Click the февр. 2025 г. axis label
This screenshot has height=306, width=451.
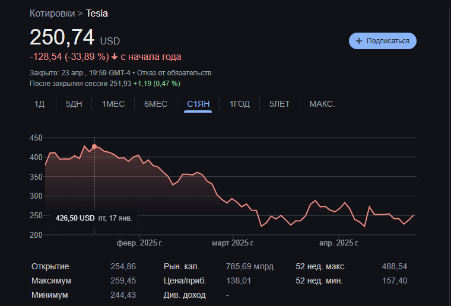139,243
